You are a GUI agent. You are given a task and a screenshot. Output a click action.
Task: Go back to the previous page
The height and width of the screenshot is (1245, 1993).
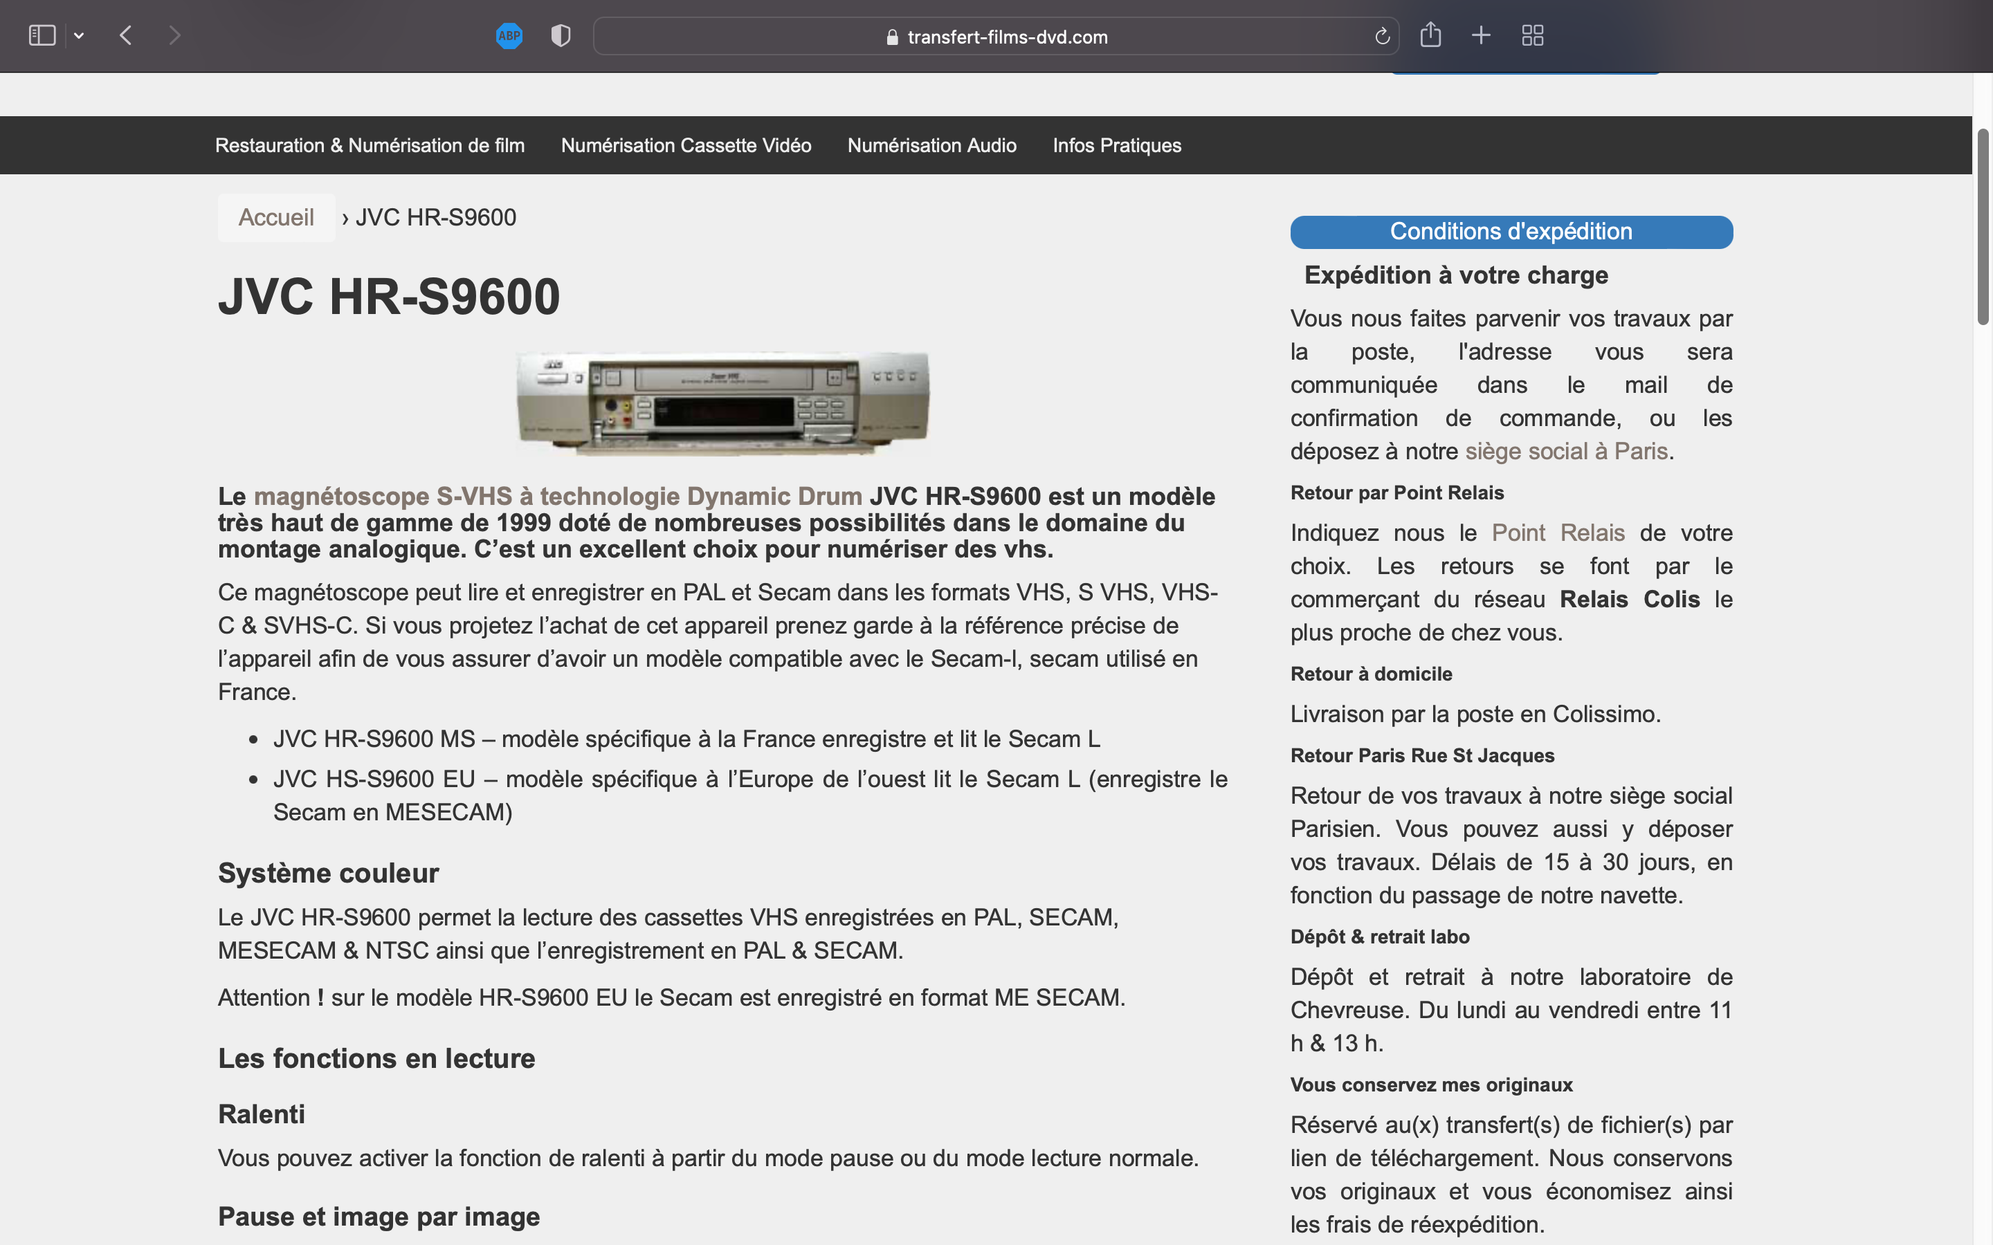(126, 35)
